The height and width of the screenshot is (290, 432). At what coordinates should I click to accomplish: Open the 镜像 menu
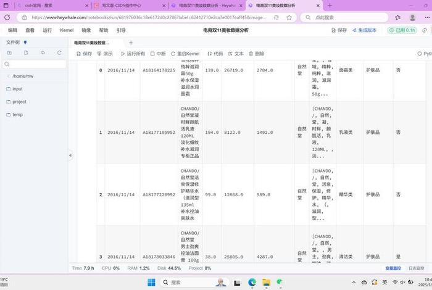coord(86,30)
